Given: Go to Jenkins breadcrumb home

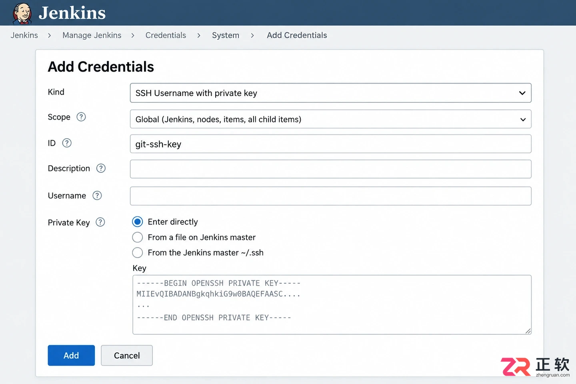Looking at the screenshot, I should [x=24, y=35].
